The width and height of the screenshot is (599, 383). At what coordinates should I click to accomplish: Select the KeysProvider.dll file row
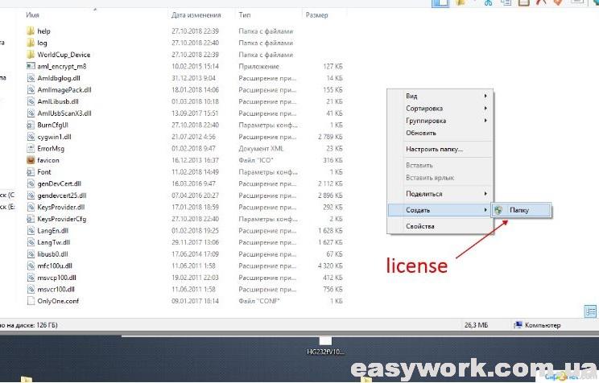(x=61, y=207)
